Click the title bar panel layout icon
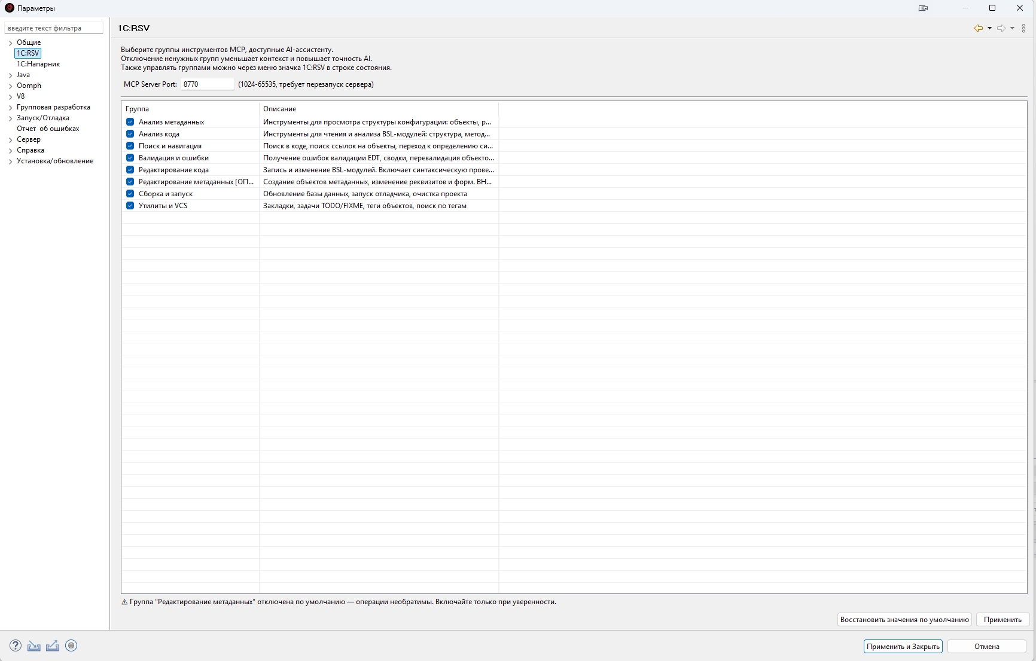1036x661 pixels. (923, 8)
